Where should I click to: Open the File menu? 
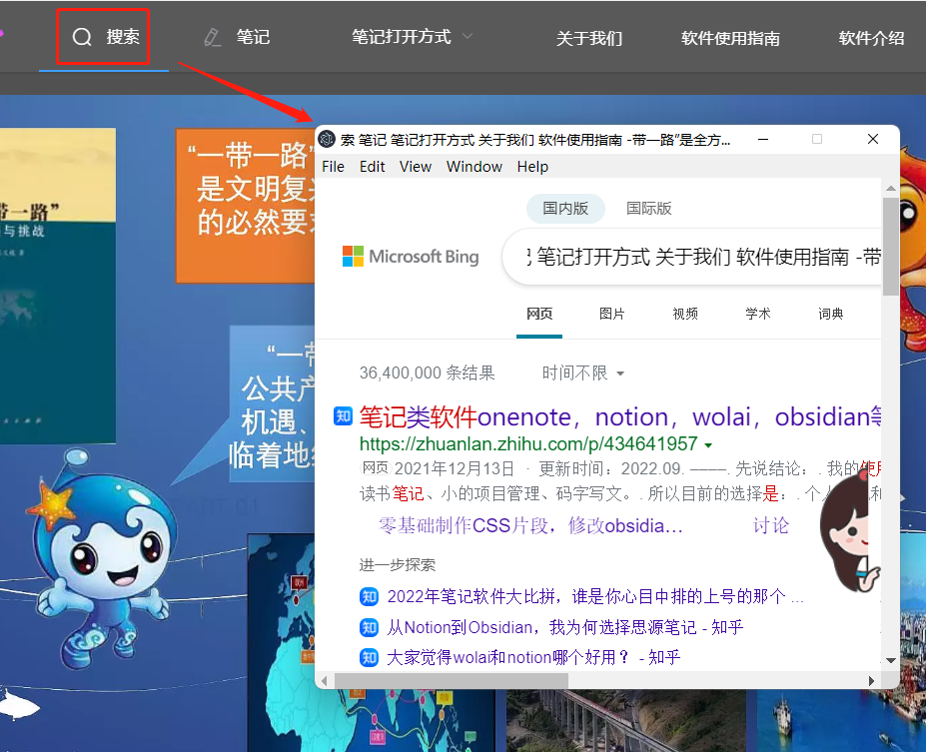pyautogui.click(x=333, y=167)
